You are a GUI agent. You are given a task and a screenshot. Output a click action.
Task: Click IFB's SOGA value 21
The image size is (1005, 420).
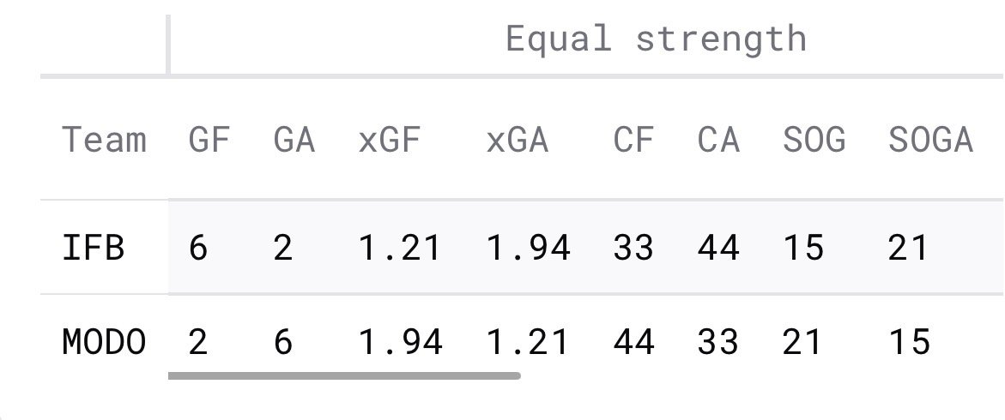909,248
